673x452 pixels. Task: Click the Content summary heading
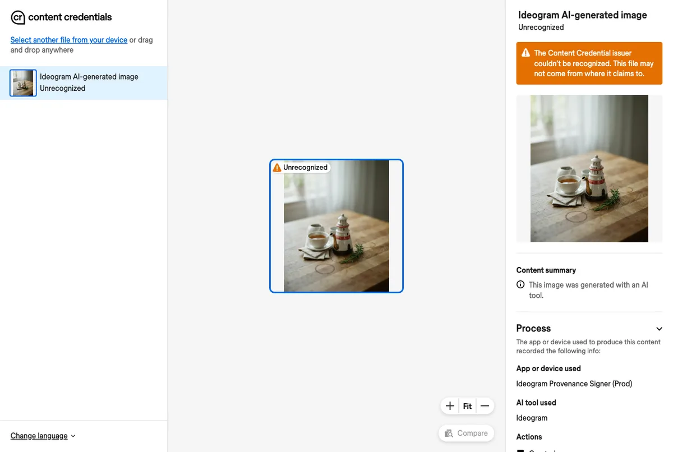(546, 270)
